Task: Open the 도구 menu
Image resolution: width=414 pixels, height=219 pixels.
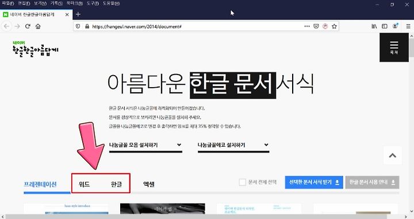Action: tap(93, 3)
